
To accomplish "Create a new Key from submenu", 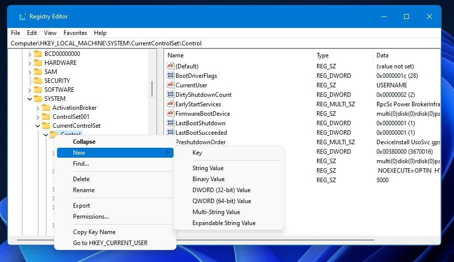I will click(x=229, y=153).
